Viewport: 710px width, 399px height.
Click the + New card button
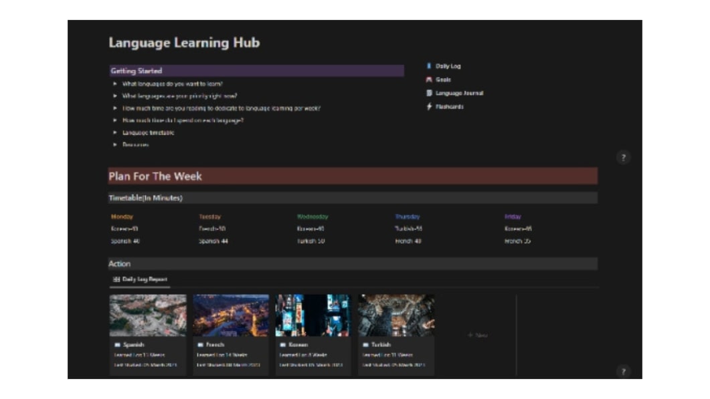click(478, 334)
